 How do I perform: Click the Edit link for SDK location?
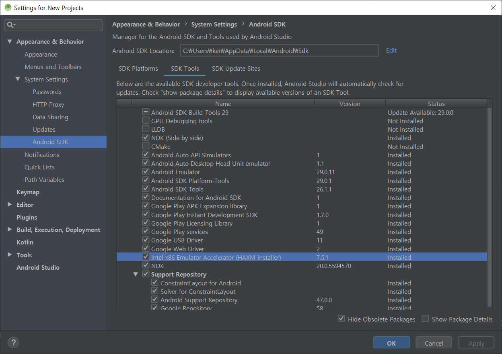point(391,51)
